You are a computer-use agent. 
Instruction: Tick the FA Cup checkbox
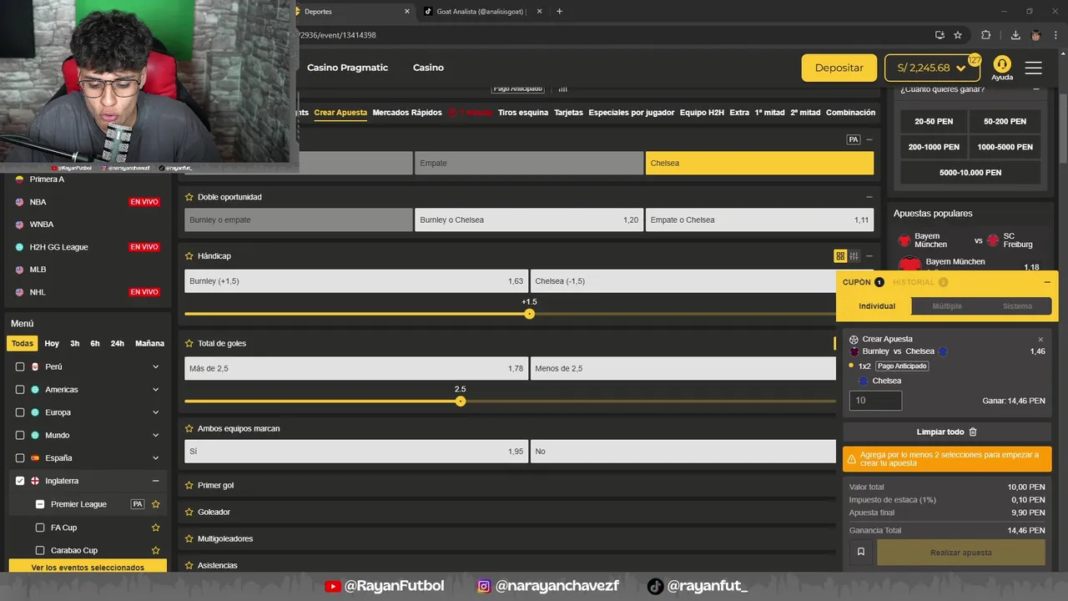40,528
